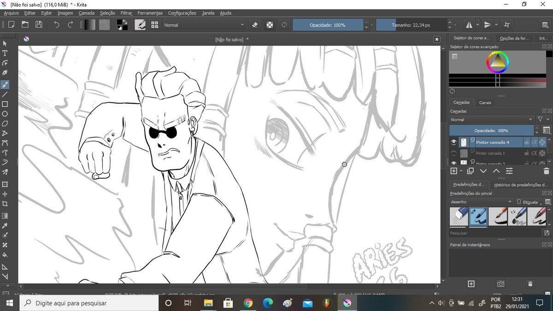Select the Polygon tool
The width and height of the screenshot is (553, 311).
(5, 123)
